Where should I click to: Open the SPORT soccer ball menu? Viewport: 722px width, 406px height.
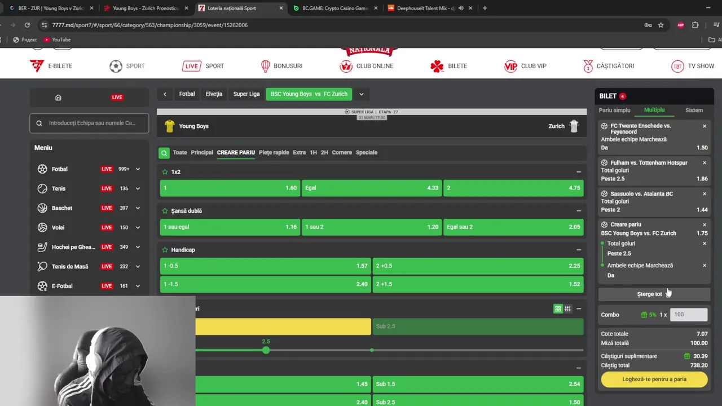[x=116, y=66]
